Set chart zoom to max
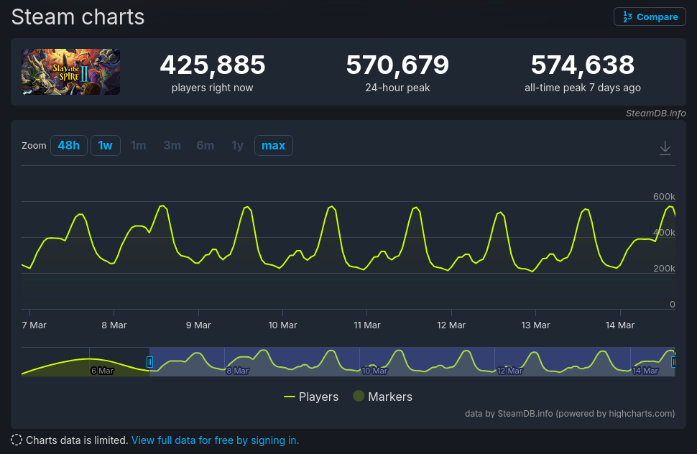 273,145
